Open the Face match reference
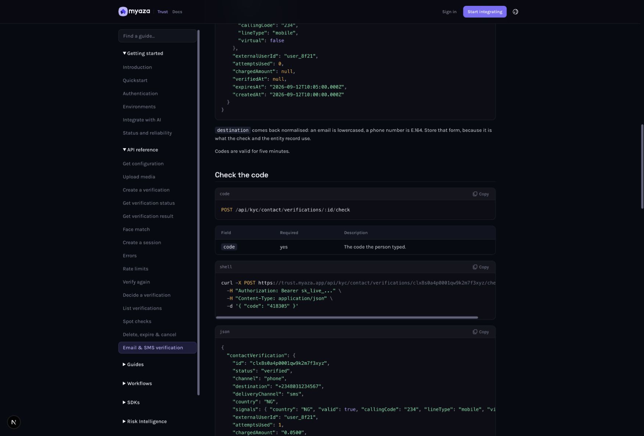The height and width of the screenshot is (436, 644). click(136, 230)
